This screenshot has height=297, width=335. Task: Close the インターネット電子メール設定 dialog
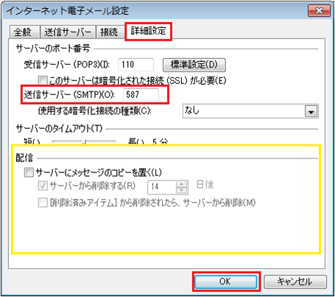coord(319,11)
